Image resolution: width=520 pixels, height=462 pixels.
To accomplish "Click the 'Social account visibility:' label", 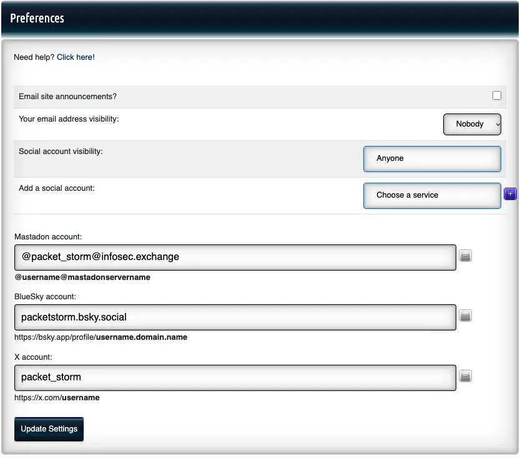I will (61, 152).
